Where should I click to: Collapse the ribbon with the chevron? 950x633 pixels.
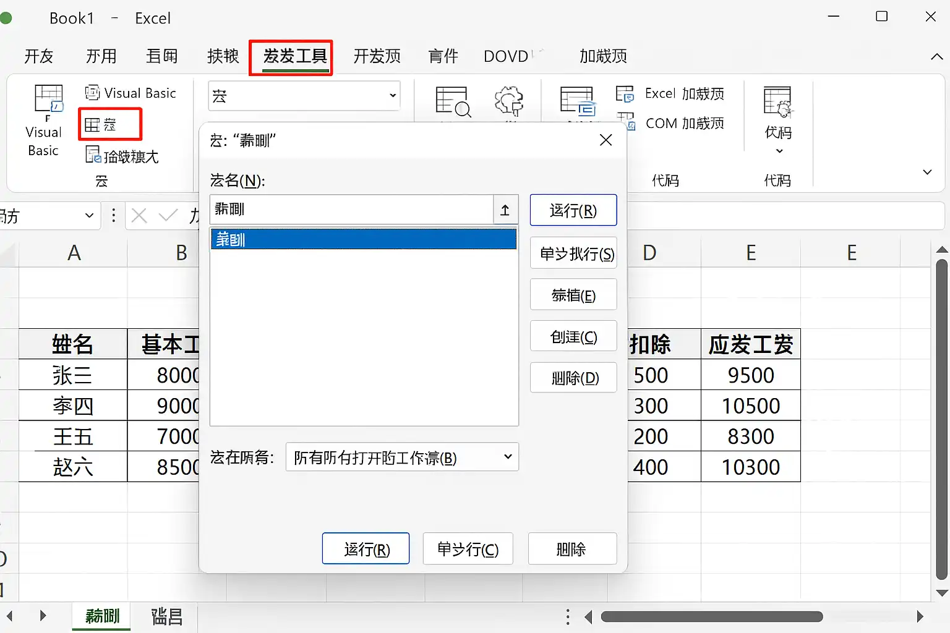(936, 57)
